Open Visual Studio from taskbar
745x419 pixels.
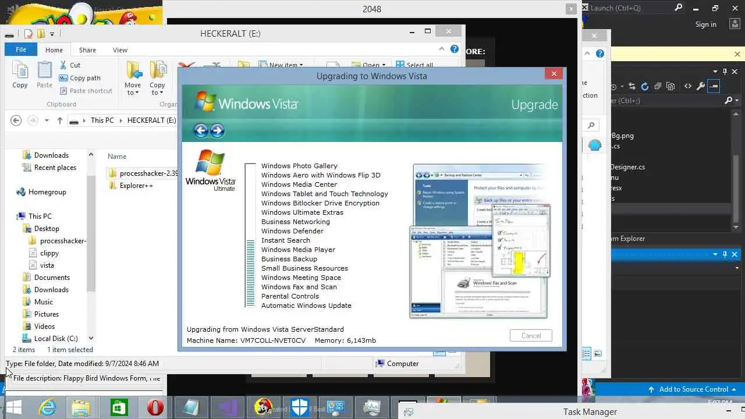(227, 408)
